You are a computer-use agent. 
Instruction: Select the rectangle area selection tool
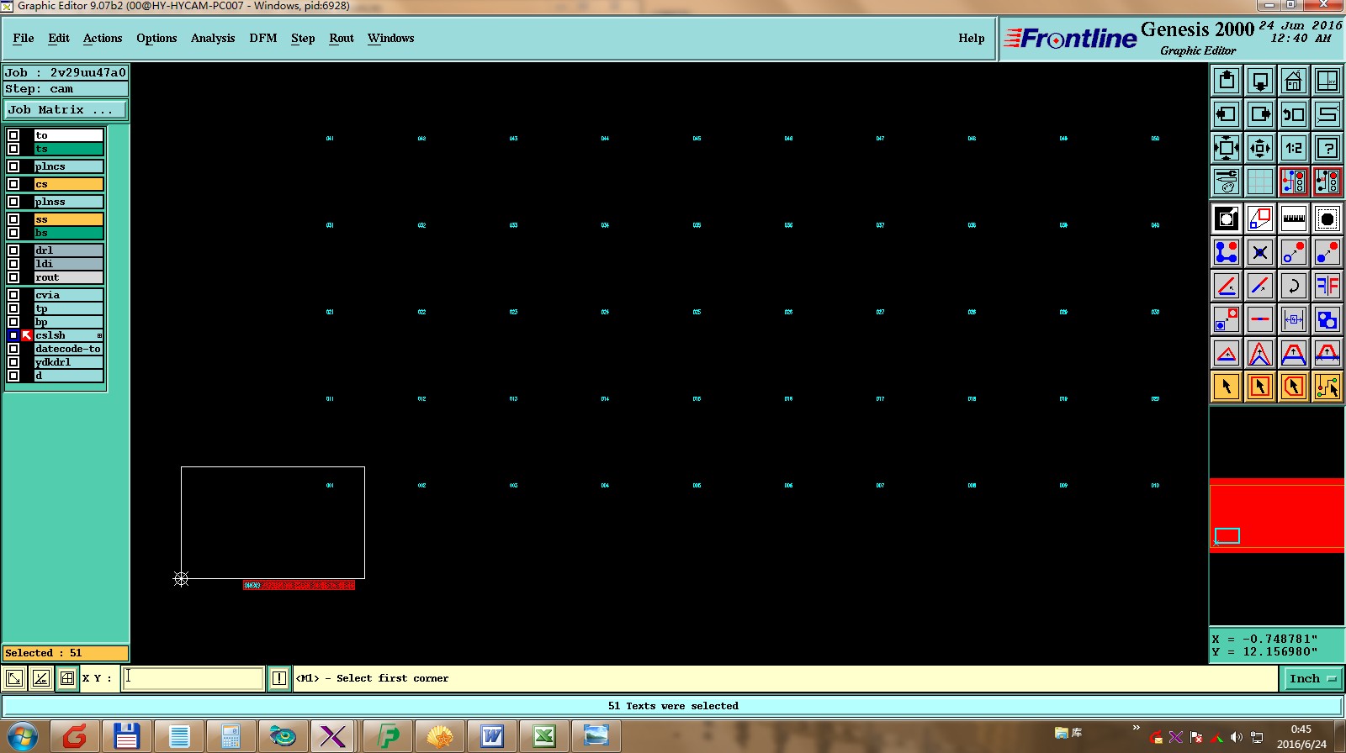(1259, 387)
